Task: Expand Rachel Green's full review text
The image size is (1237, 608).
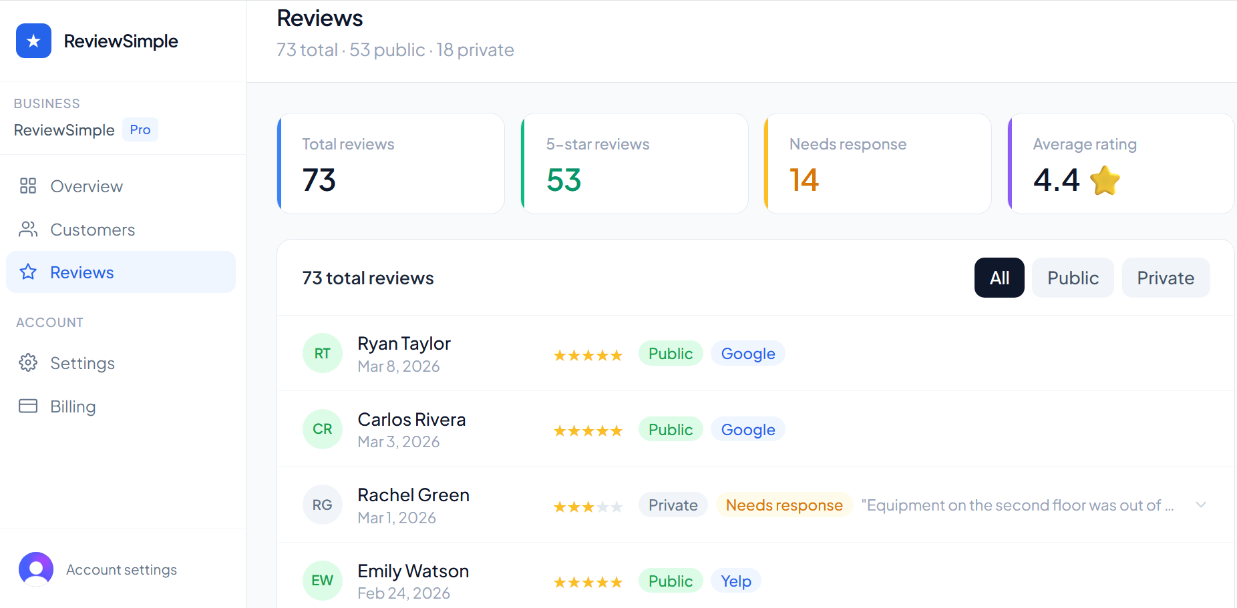Action: click(x=1201, y=505)
